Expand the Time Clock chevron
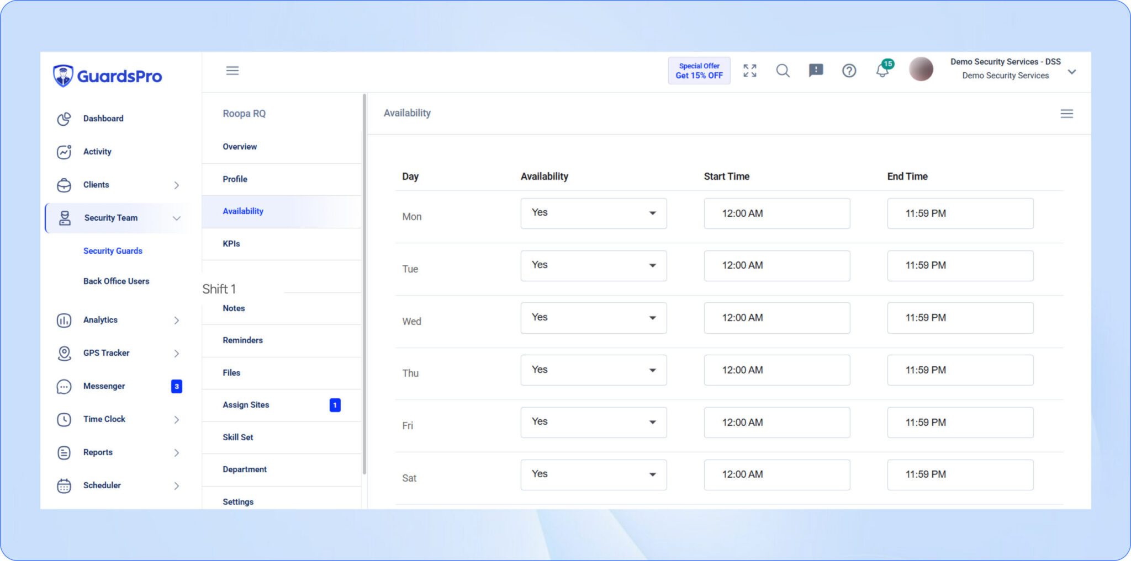 point(177,420)
